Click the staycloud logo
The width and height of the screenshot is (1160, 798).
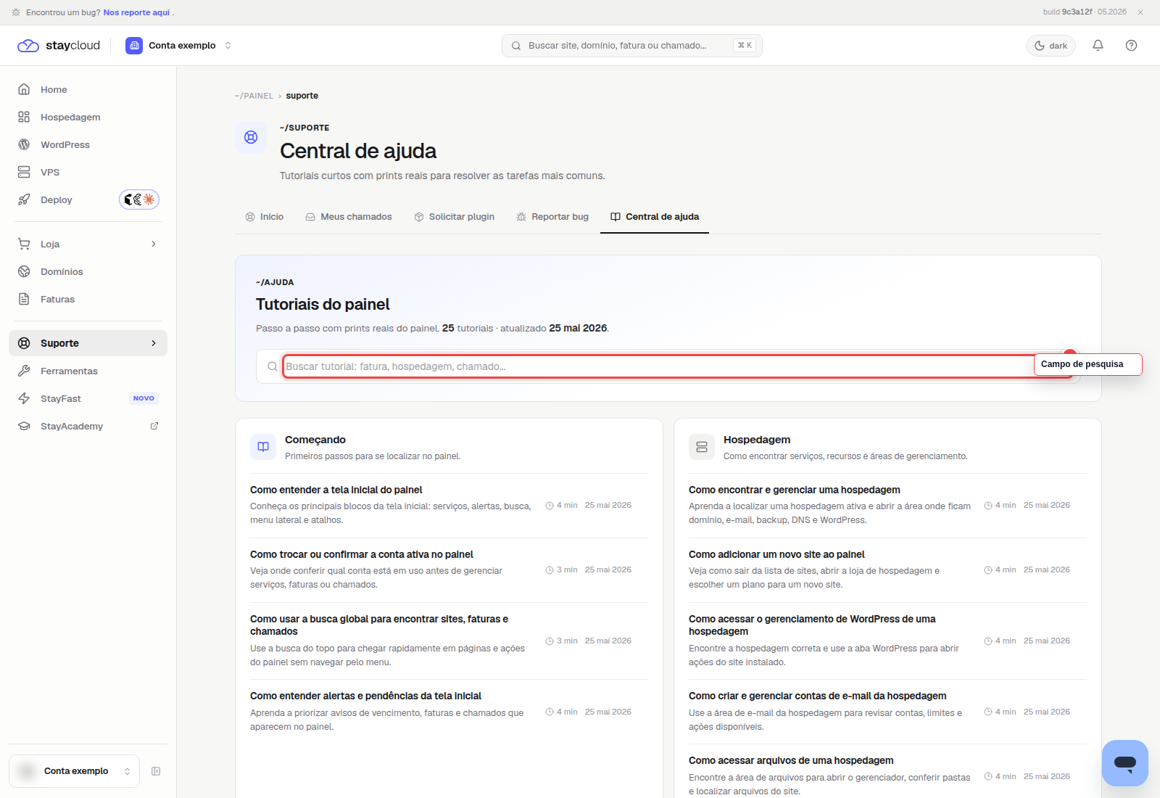click(59, 46)
